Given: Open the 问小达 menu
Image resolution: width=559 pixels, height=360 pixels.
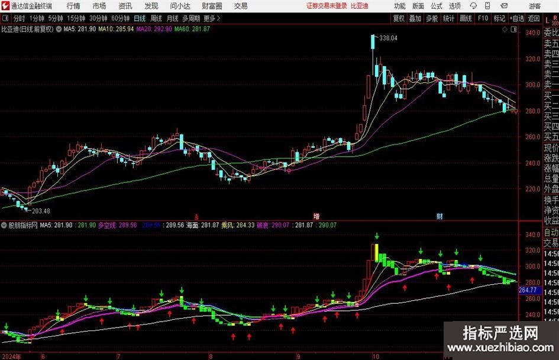Looking at the screenshot, I should click(x=180, y=6).
